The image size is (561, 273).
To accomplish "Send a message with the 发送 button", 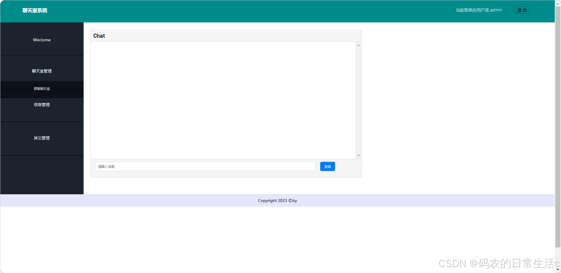I will [327, 166].
